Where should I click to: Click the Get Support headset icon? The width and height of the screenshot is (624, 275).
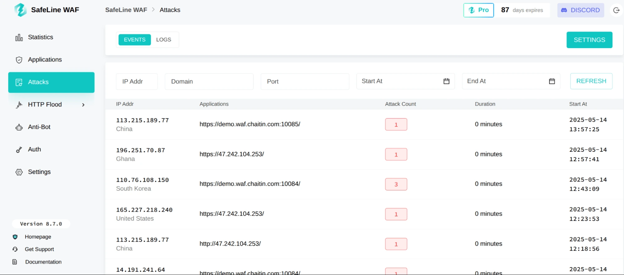tap(15, 249)
